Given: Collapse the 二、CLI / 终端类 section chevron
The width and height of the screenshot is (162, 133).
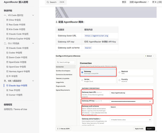Looking at the screenshot, I should (x=33, y=43).
